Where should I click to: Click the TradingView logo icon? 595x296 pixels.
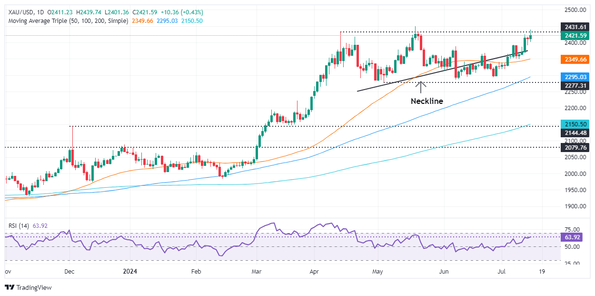(x=10, y=287)
